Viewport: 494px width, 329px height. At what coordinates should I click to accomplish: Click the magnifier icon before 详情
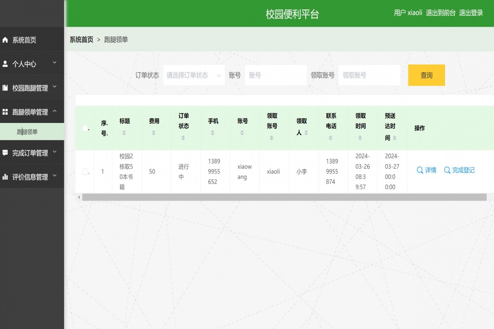click(419, 170)
